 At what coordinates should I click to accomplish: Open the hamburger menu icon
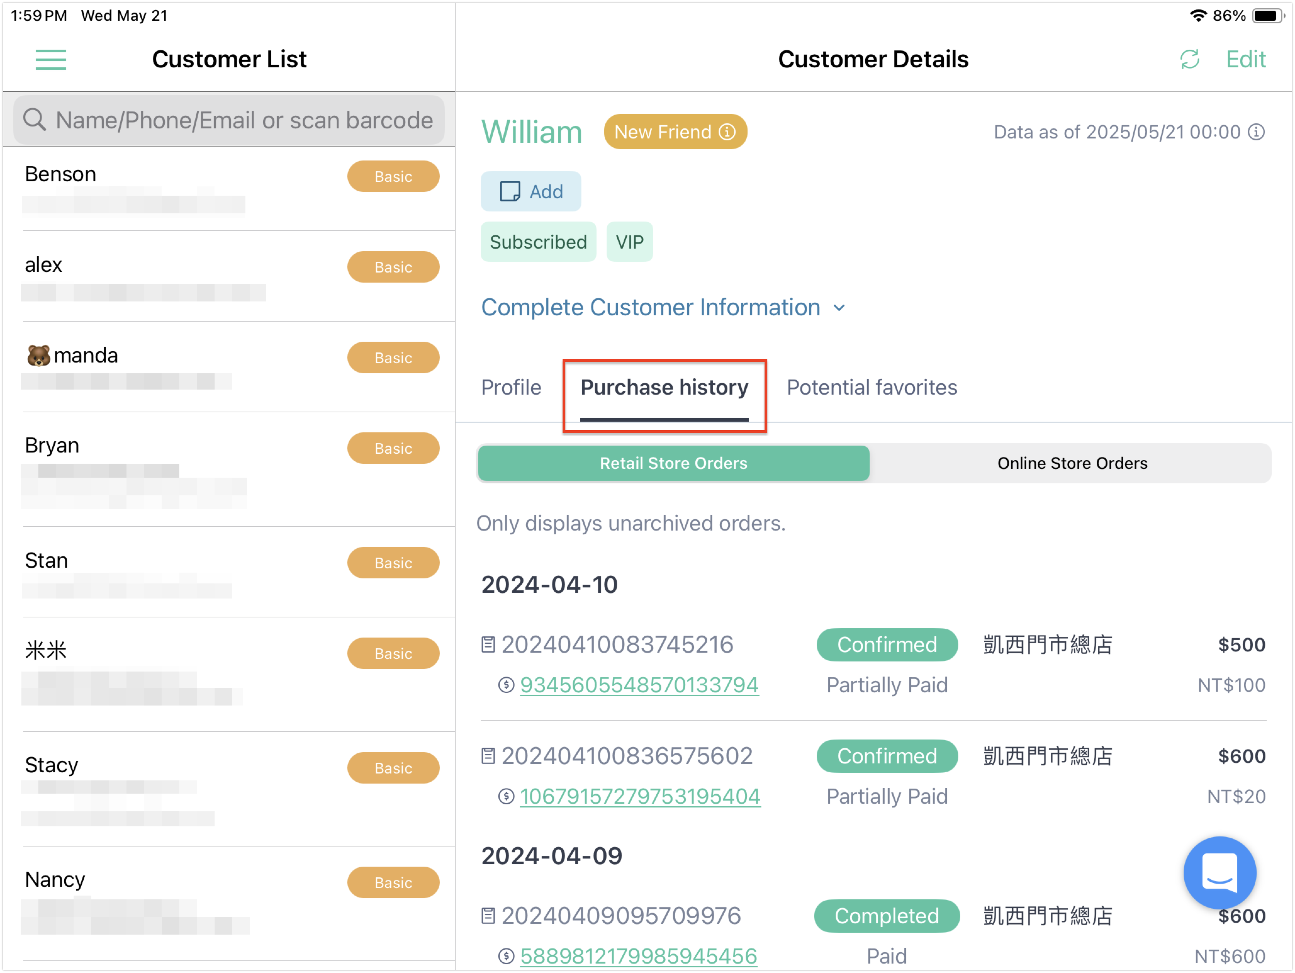click(x=51, y=59)
